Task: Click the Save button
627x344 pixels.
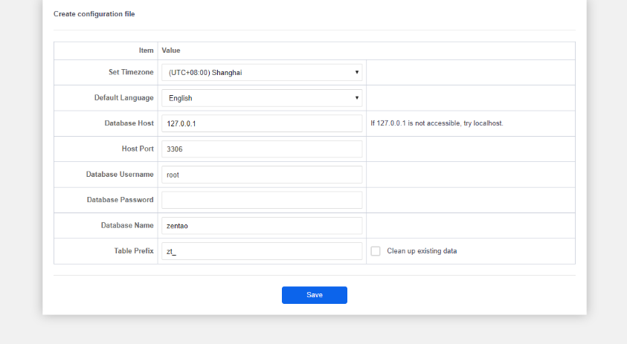Action: click(314, 295)
